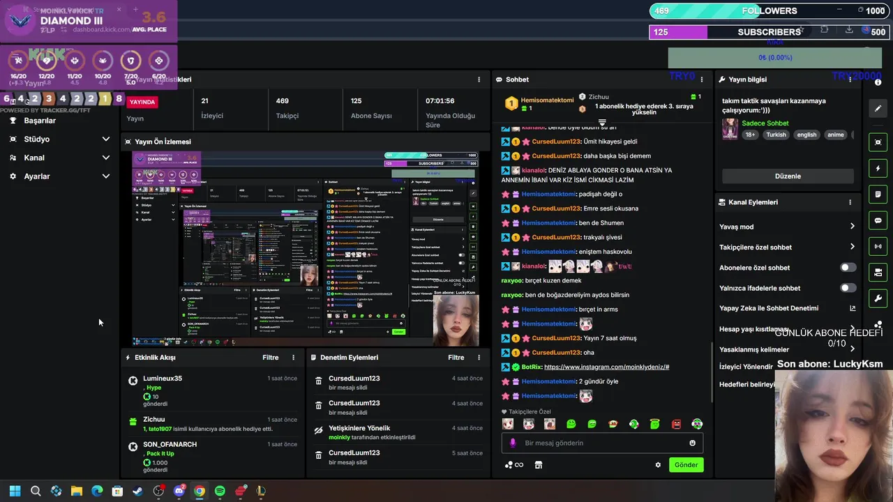Click username Lumineux35 in activity feed

tap(162, 379)
